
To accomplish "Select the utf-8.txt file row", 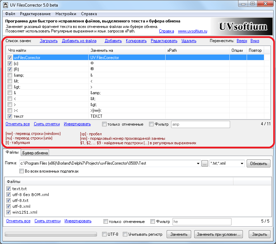I will click(x=20, y=200).
